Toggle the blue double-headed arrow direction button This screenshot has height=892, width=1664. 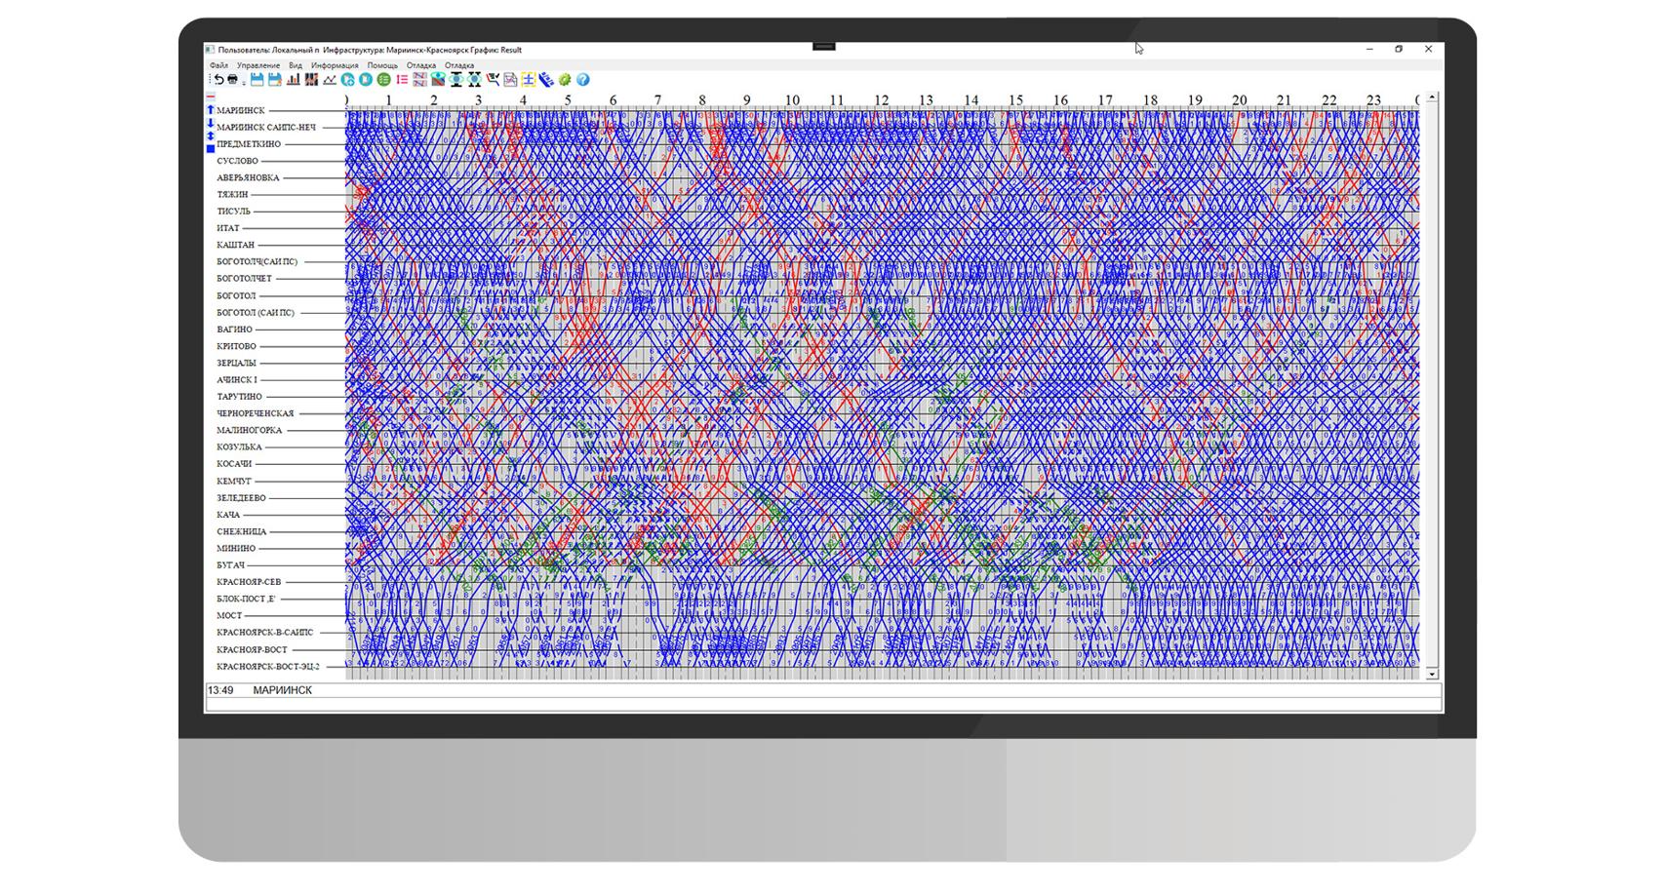click(x=211, y=136)
